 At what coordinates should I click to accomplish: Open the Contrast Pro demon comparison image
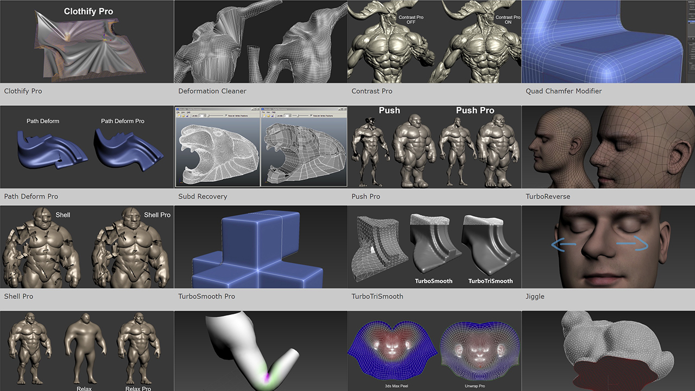434,41
